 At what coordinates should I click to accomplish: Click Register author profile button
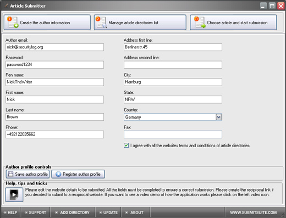[x=78, y=174]
